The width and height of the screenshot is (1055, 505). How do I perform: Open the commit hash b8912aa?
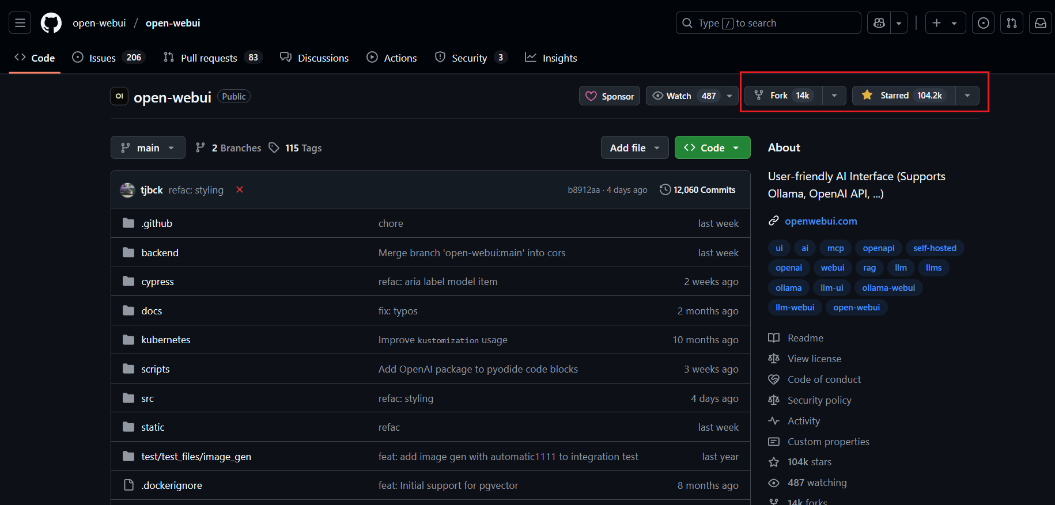pyautogui.click(x=583, y=190)
